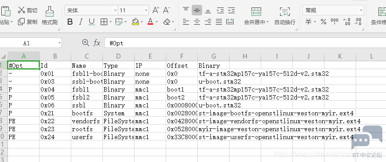Decrease decimal places
Viewport: 386px width, 162px height.
click(x=358, y=22)
